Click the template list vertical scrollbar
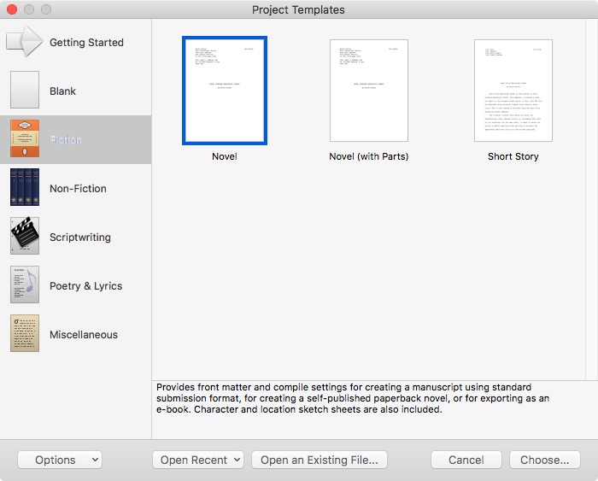598x481 pixels. pos(591,197)
